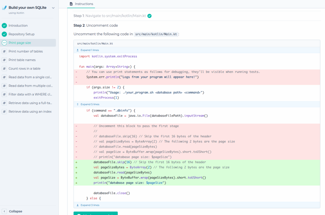Click the added databaseFile.skip(16) line

[x=150, y=162]
